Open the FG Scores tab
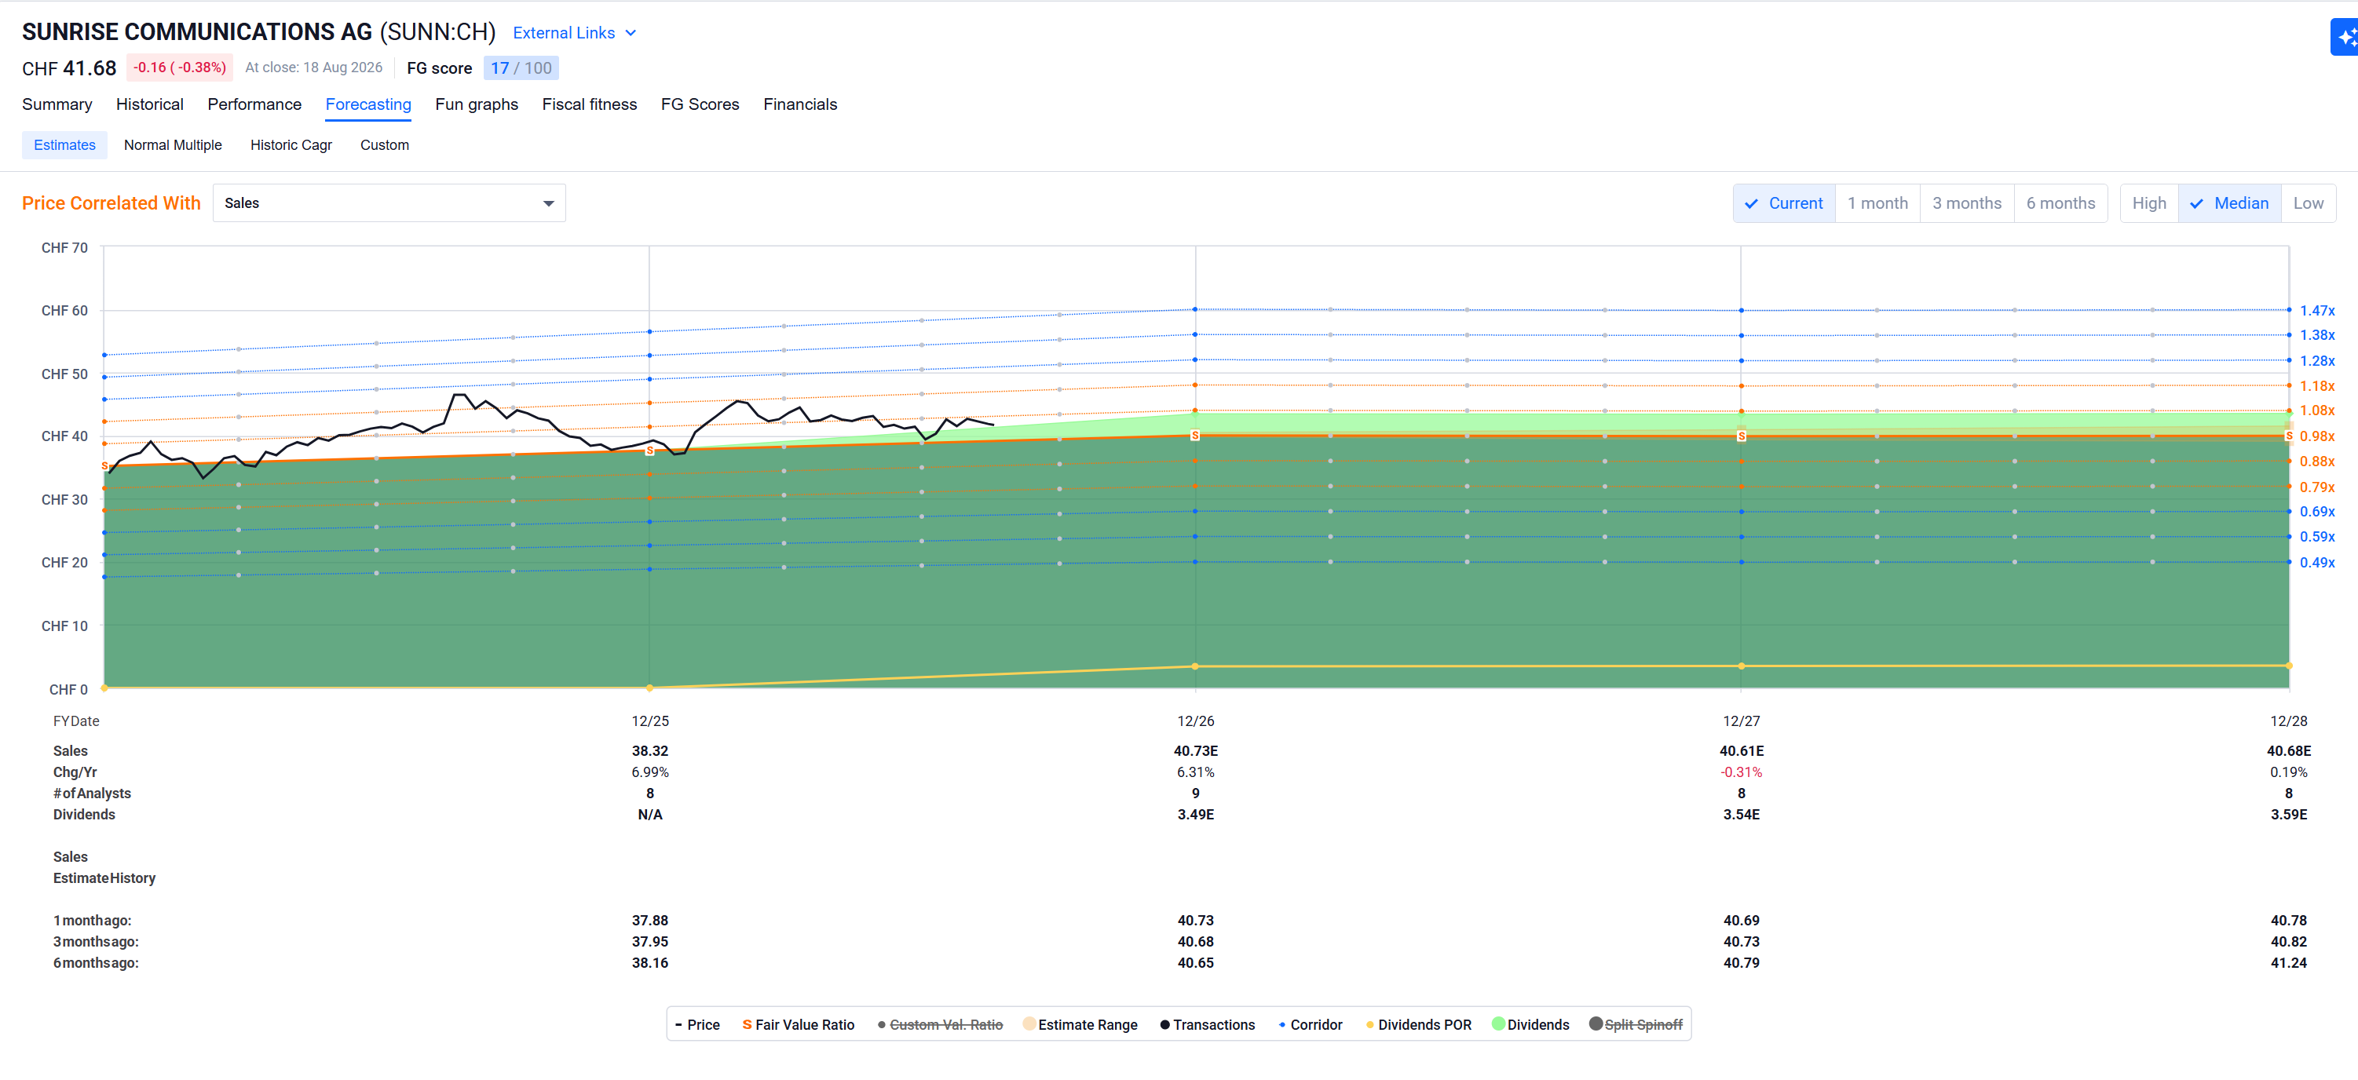 [x=700, y=104]
